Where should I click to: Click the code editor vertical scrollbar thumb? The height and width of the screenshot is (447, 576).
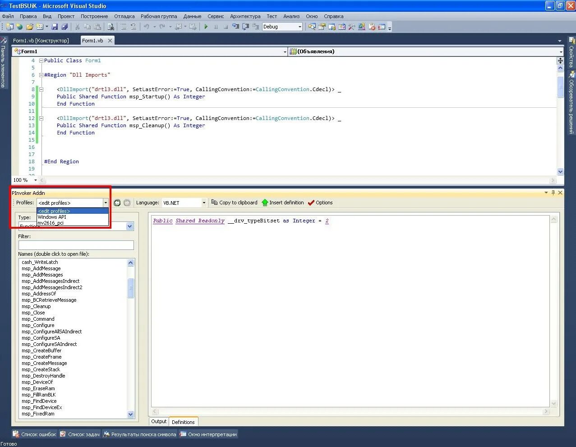560,87
